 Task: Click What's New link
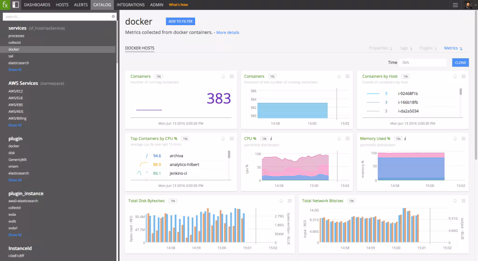178,5
